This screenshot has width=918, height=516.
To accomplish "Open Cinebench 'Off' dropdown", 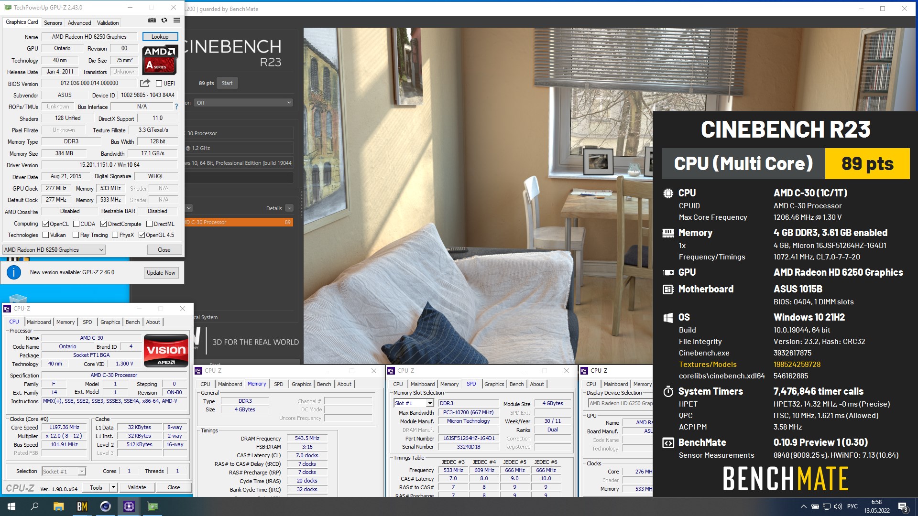I will (x=243, y=103).
